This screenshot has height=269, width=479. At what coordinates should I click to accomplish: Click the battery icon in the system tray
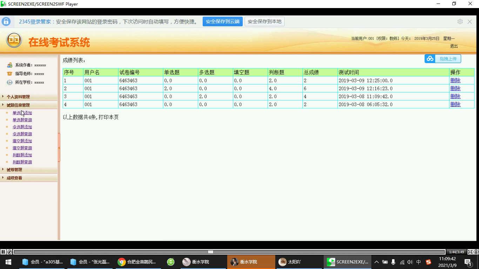tap(385, 262)
